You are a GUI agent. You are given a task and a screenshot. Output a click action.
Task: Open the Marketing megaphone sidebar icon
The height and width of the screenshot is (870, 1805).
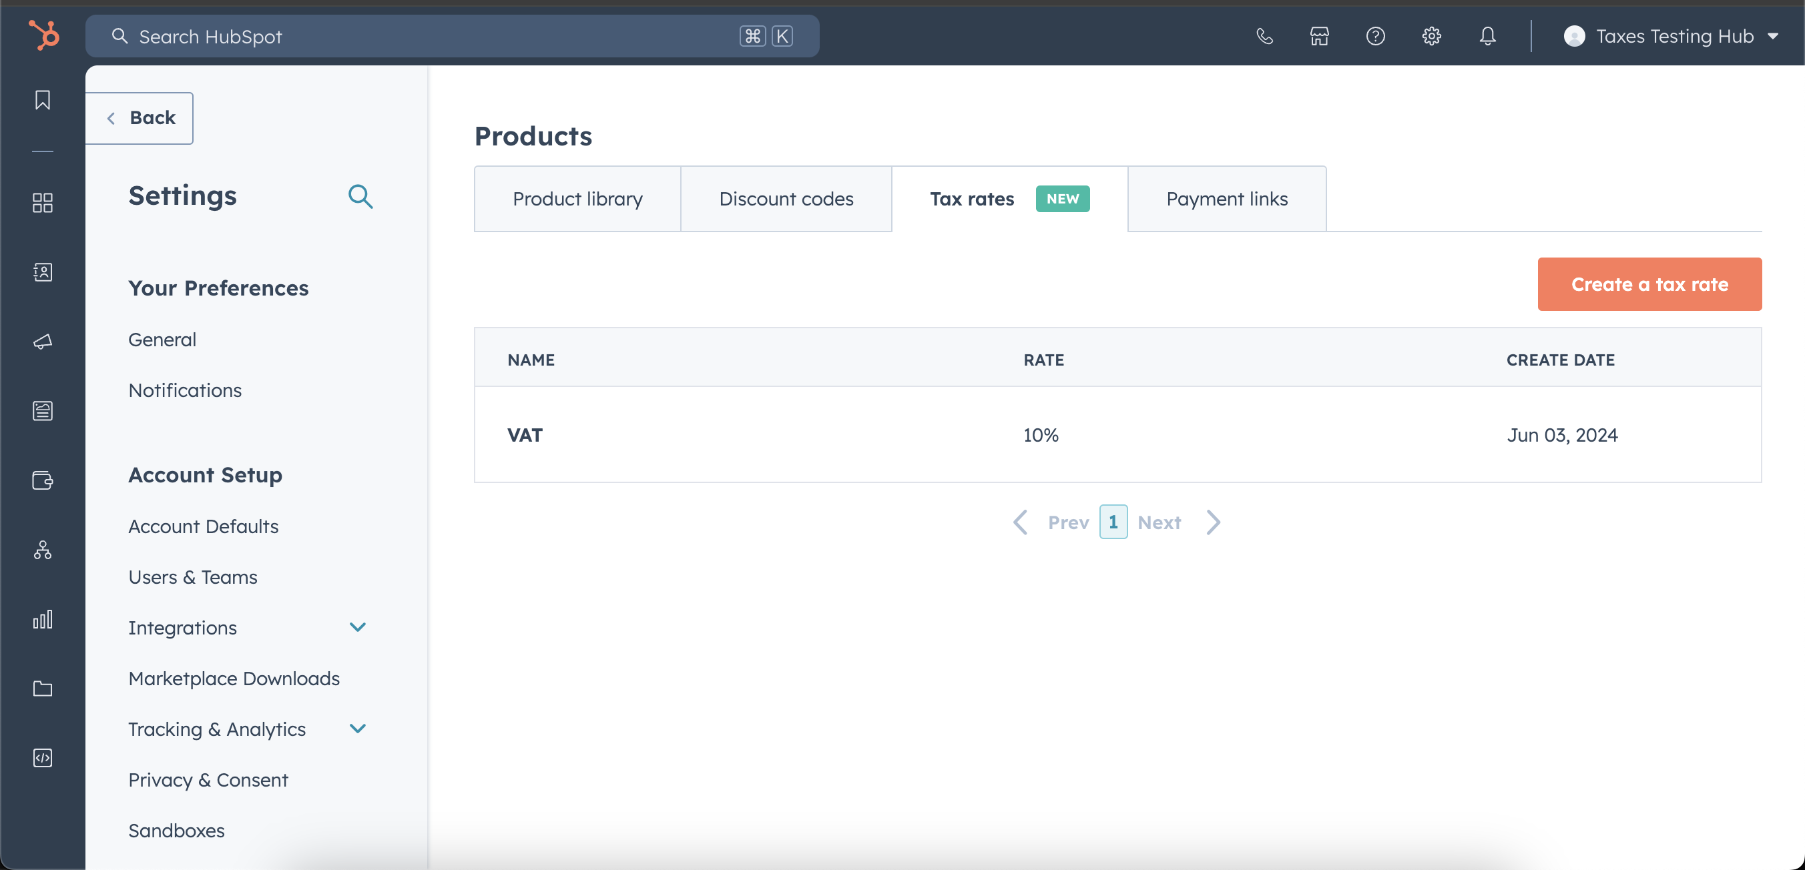pos(43,342)
